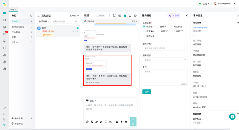This screenshot has width=239, height=130.
Task: Click the translate icon in chat header
Action: click(114, 15)
